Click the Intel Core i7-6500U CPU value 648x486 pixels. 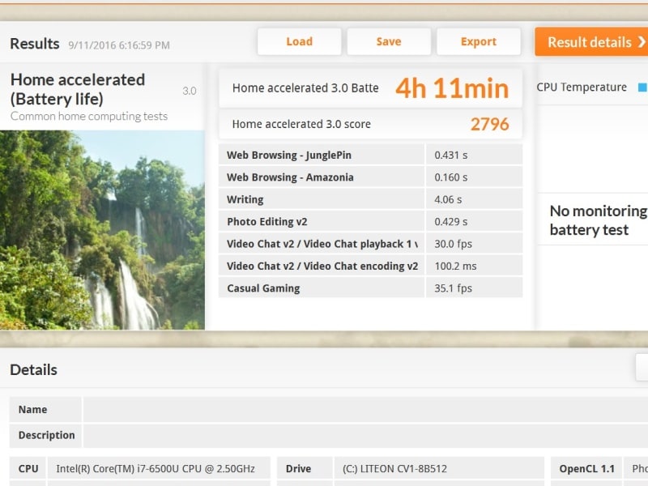(156, 469)
